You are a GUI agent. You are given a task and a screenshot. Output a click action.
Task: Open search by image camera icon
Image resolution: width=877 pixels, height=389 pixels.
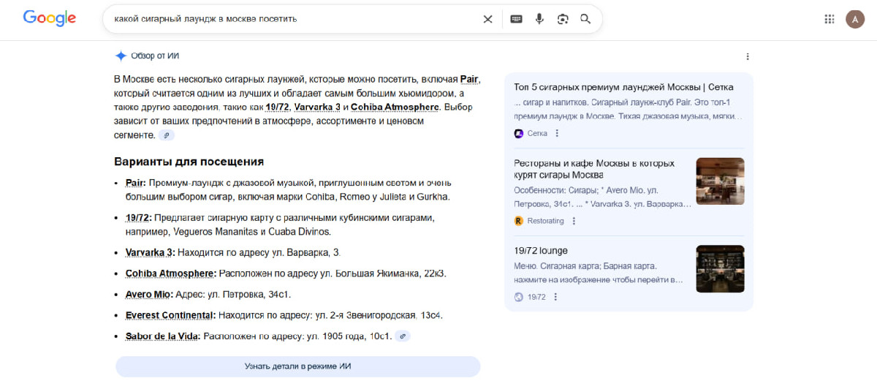(562, 19)
